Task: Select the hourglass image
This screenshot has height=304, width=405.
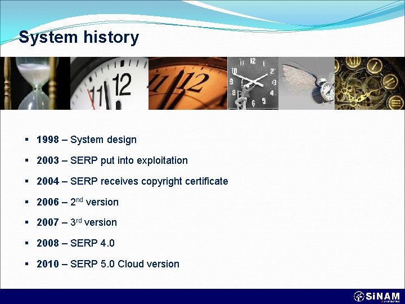Action: [x=35, y=83]
